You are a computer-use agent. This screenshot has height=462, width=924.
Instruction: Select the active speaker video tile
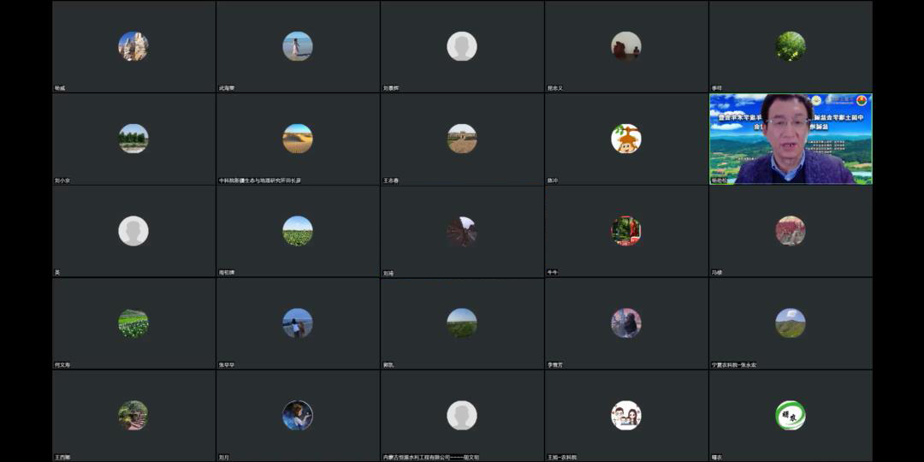click(791, 139)
